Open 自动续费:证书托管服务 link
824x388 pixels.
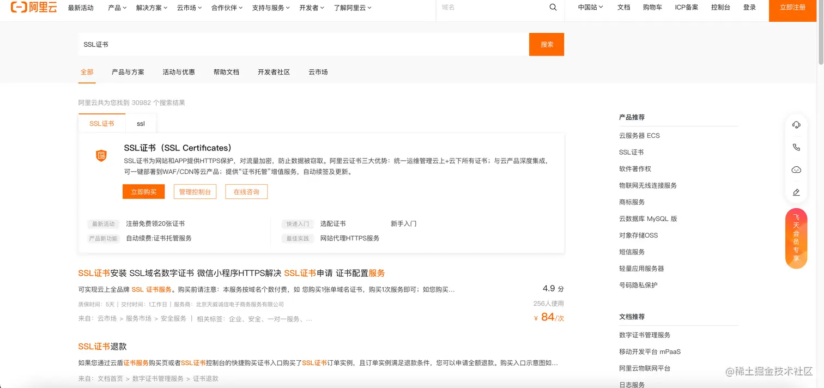tap(159, 238)
